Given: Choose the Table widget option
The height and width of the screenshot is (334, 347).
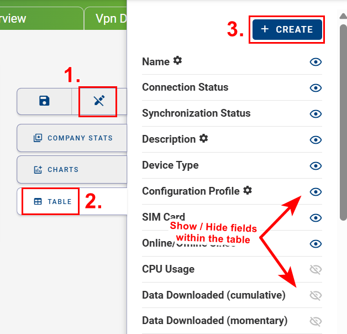Looking at the screenshot, I should [x=53, y=201].
